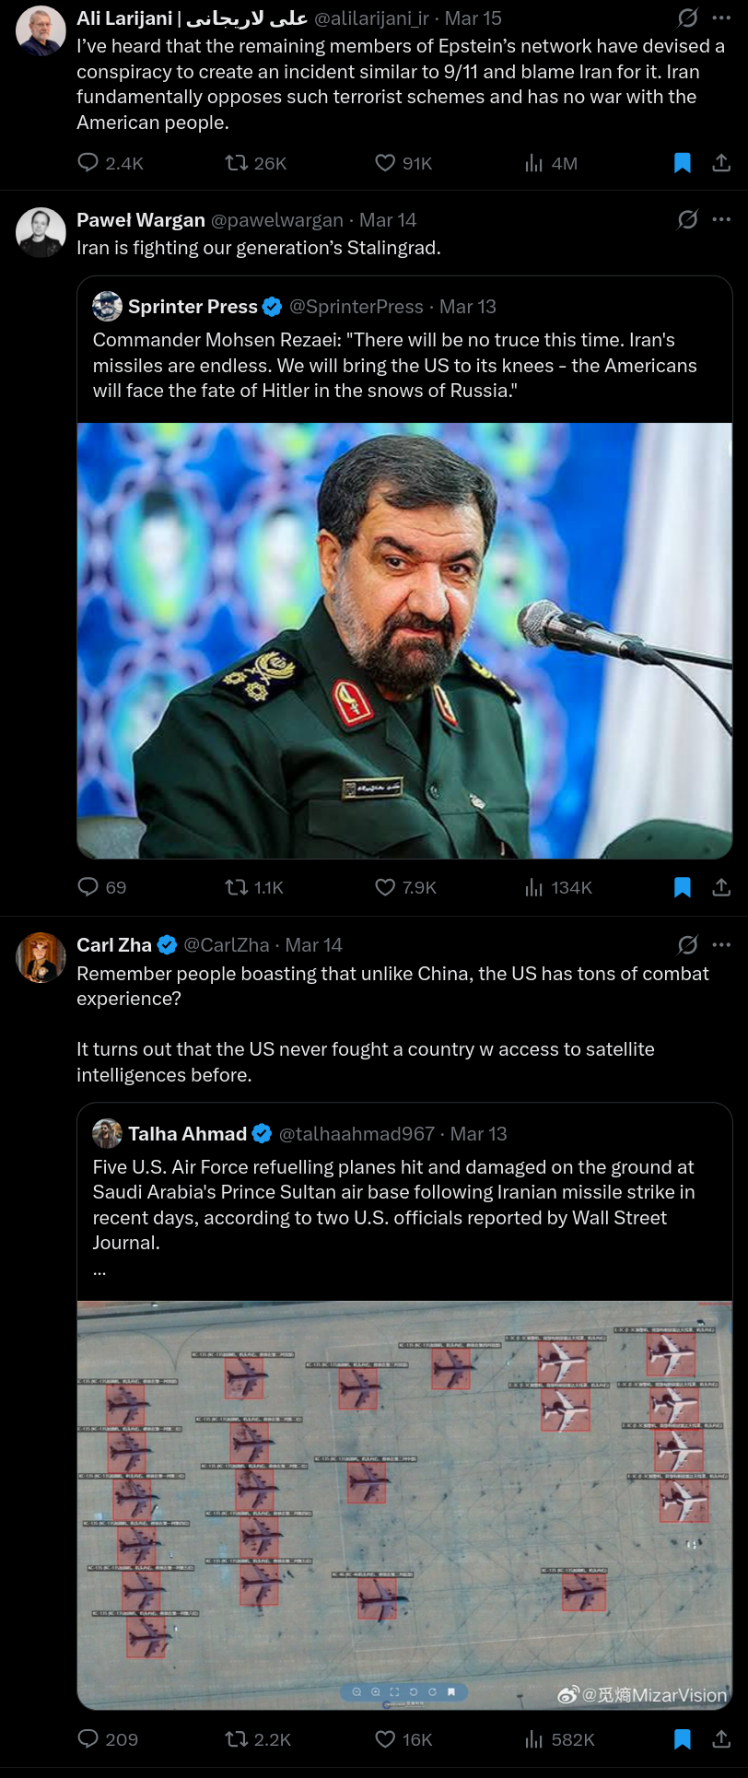Open more menu for Paweł Wargan's post
748x1778 pixels.
coord(721,219)
